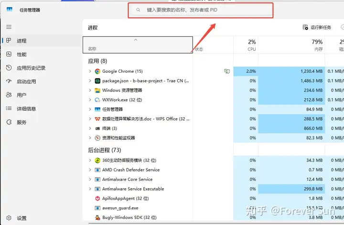Expand the 任务管理器 process group
This screenshot has width=344, height=225.
pyautogui.click(x=90, y=110)
